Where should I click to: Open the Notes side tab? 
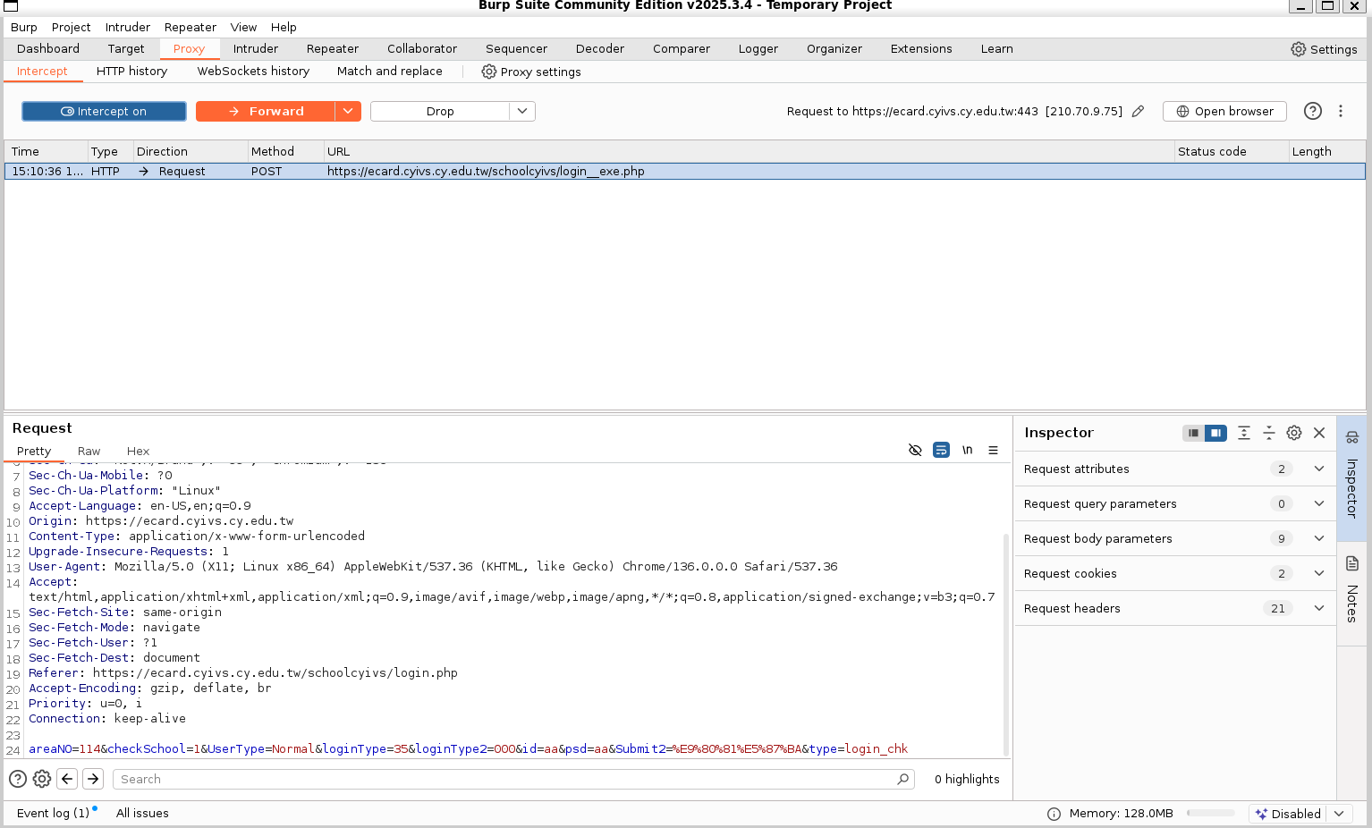click(1352, 592)
